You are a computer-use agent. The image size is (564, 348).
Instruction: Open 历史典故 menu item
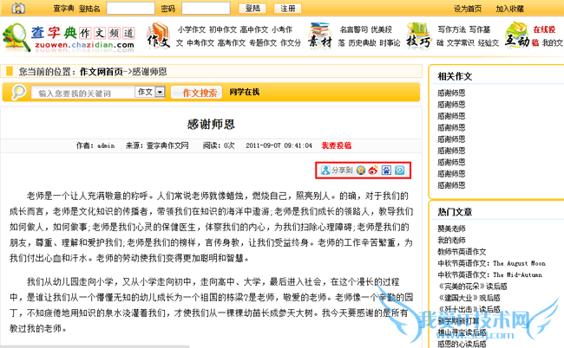[x=362, y=42]
